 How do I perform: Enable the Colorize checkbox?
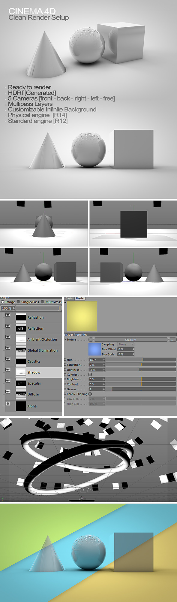pyautogui.click(x=90, y=374)
